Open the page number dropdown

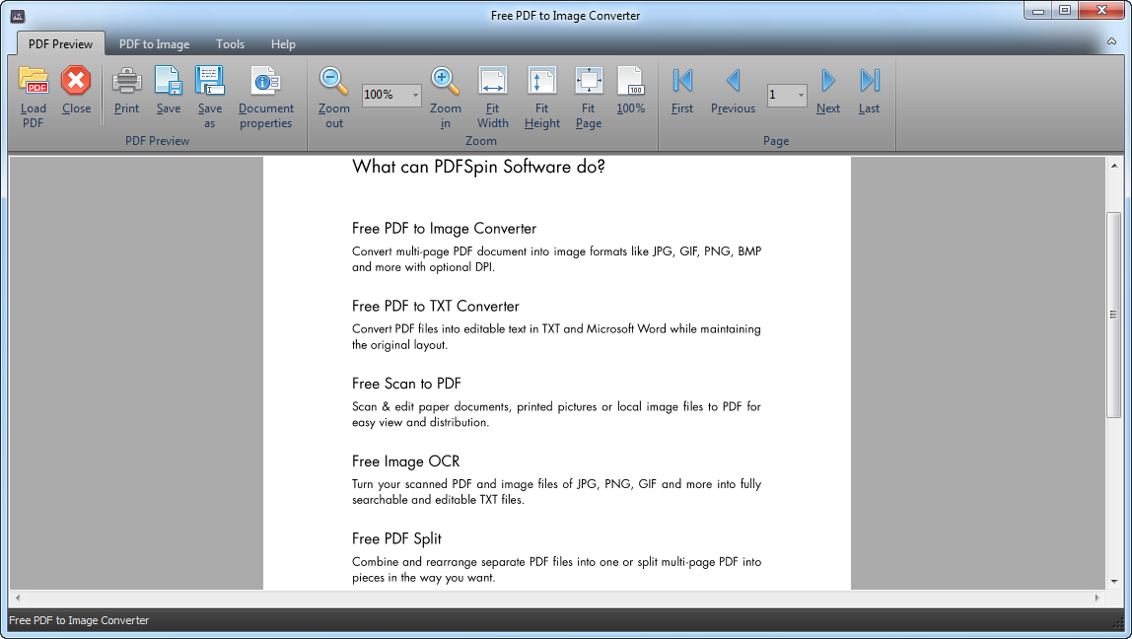(801, 95)
